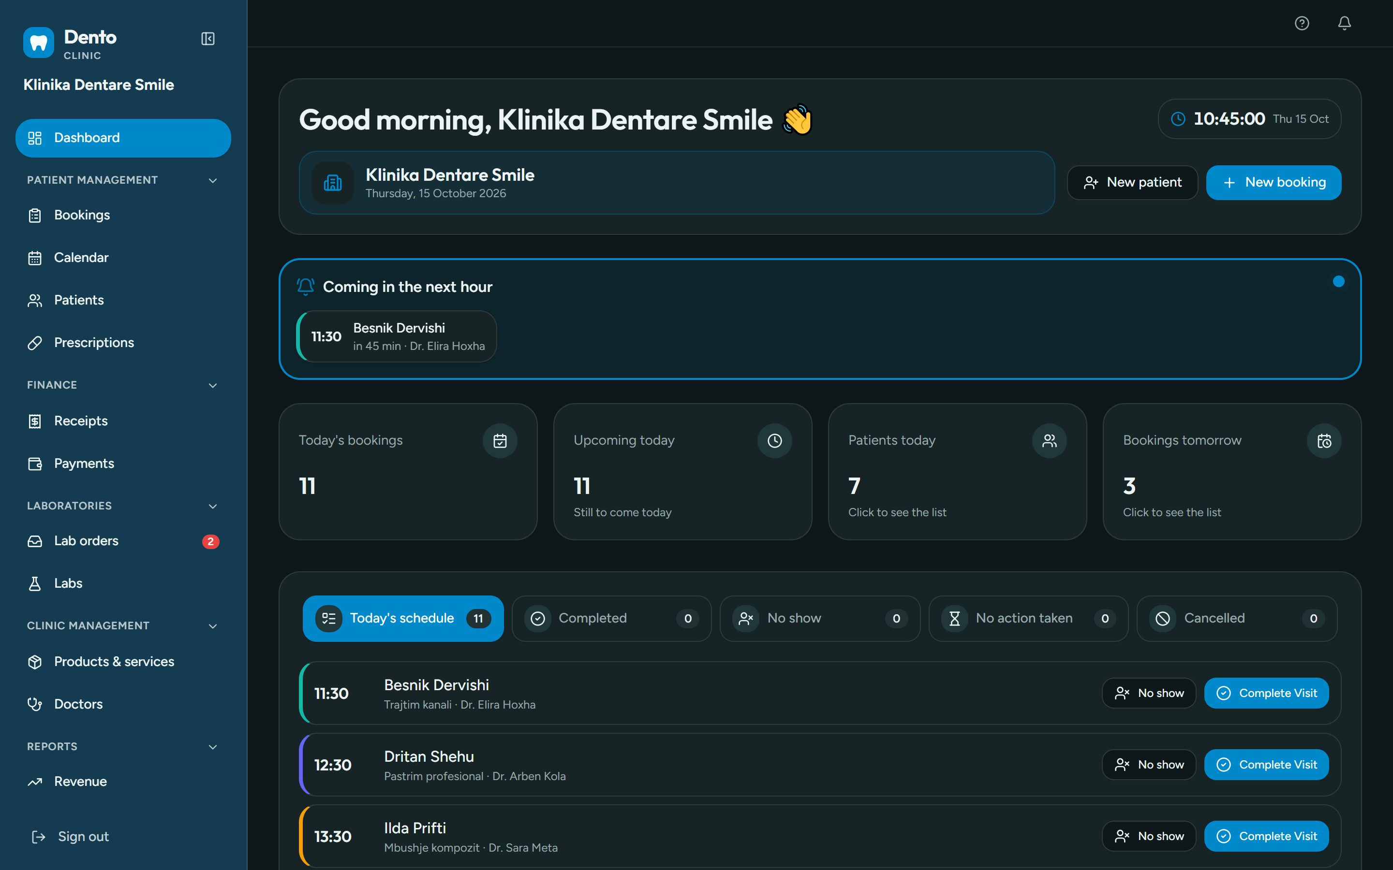The height and width of the screenshot is (870, 1393).
Task: Switch to the No show tab
Action: click(x=820, y=619)
